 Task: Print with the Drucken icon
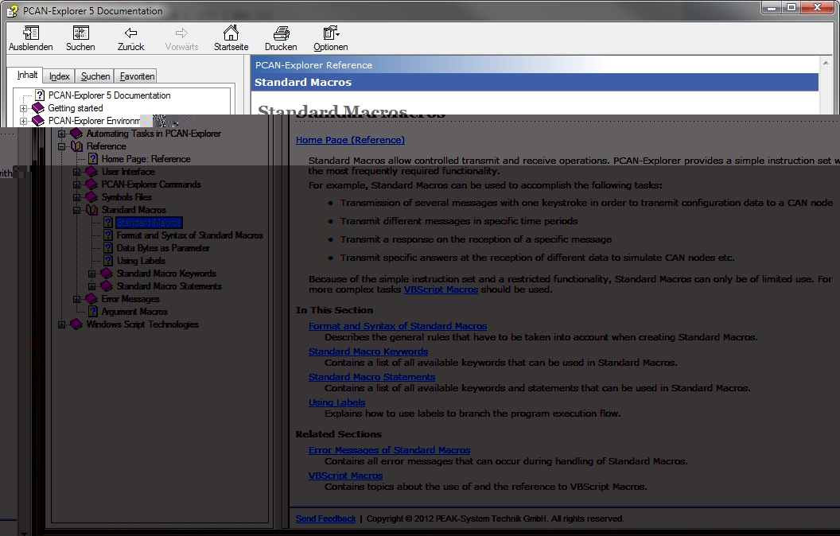click(281, 33)
